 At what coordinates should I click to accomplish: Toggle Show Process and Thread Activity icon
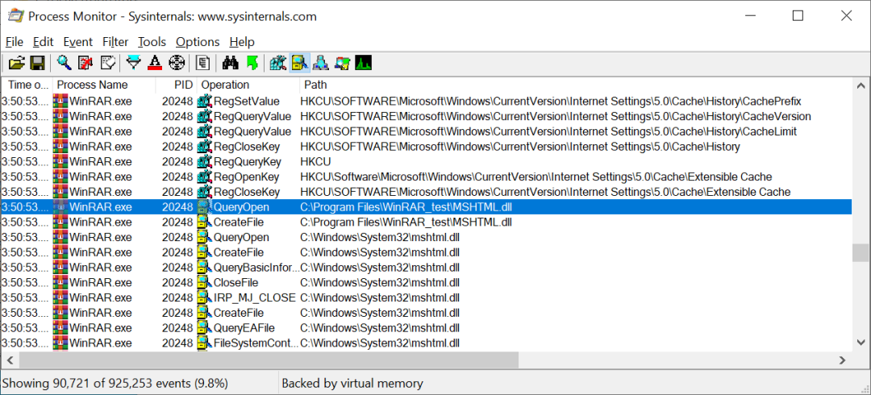coord(342,64)
